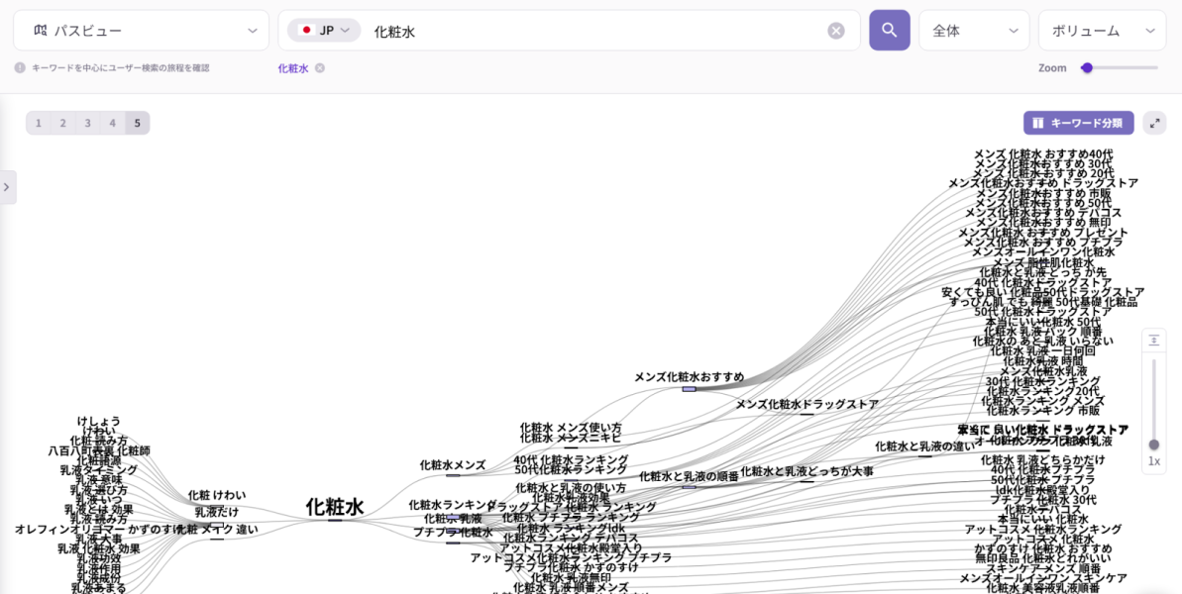Image resolution: width=1182 pixels, height=594 pixels.
Task: Clear the search field with the X icon
Action: [836, 31]
